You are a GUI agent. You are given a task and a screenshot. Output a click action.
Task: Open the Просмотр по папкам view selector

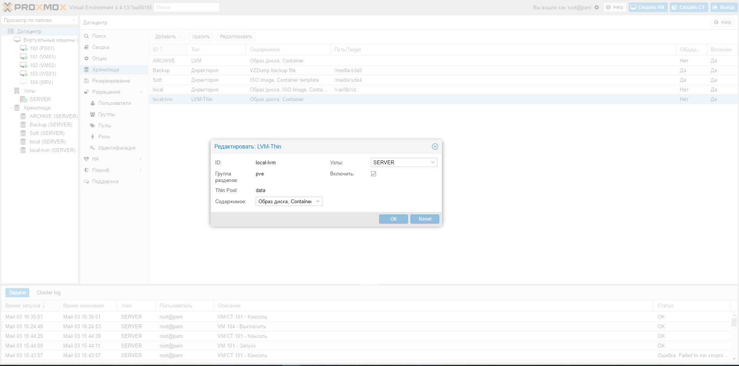tap(40, 20)
